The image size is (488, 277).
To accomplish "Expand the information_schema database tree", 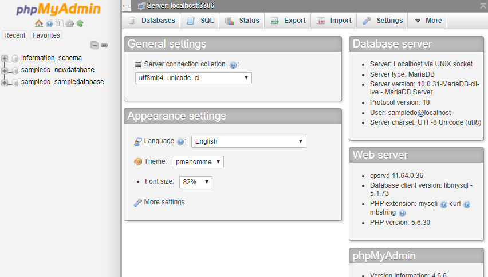I will coord(5,58).
